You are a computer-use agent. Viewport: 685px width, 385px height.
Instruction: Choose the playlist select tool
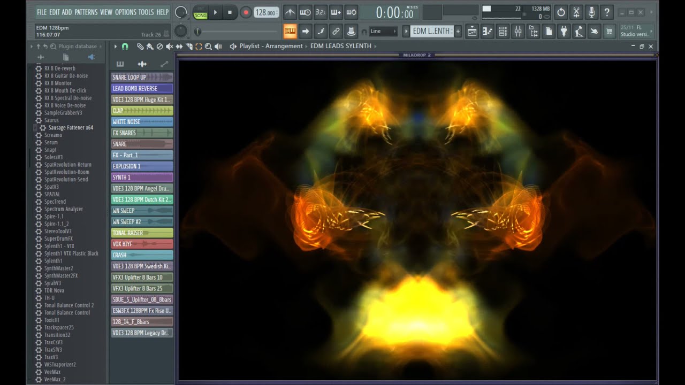click(x=199, y=47)
